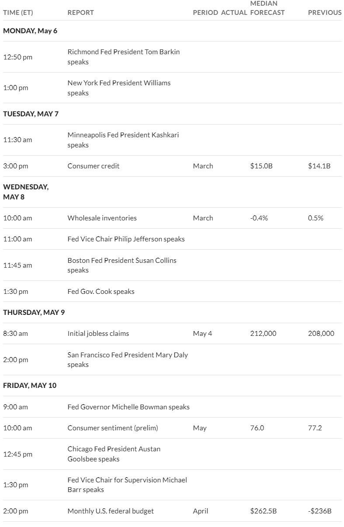Click the 208,000 previous jobless claims value
This screenshot has width=344, height=527.
point(321,333)
